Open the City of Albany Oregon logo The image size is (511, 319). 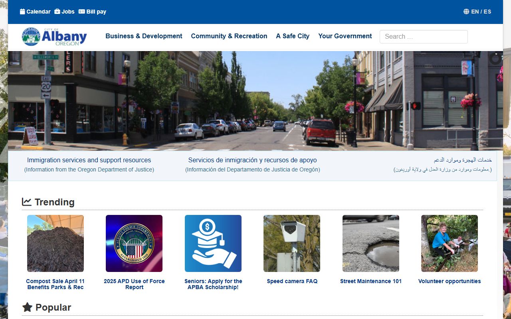pos(54,37)
